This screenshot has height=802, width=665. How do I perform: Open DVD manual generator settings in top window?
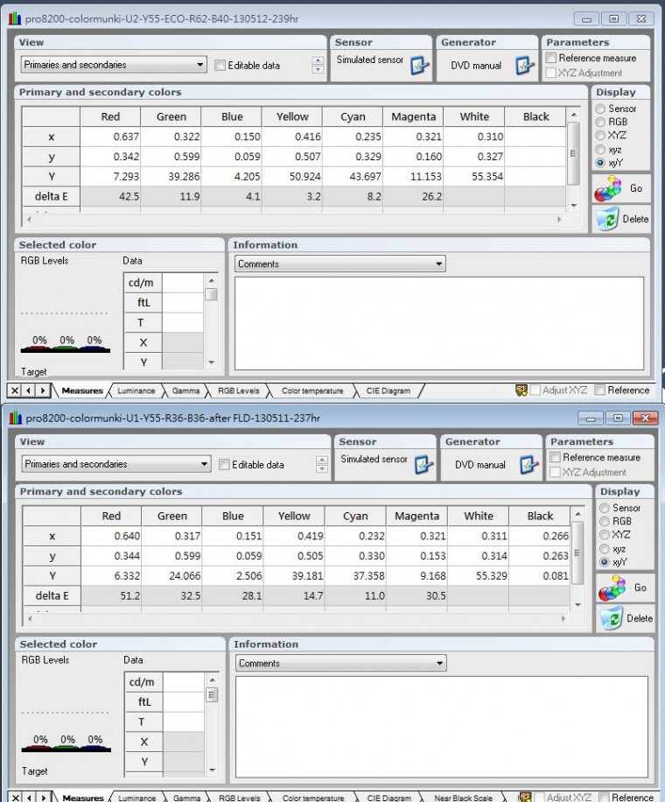pyautogui.click(x=525, y=66)
